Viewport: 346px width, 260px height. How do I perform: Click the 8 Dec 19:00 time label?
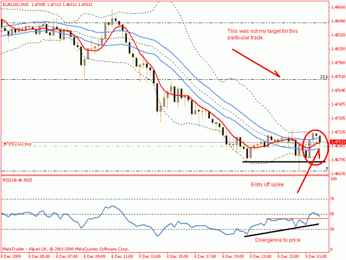click(233, 256)
